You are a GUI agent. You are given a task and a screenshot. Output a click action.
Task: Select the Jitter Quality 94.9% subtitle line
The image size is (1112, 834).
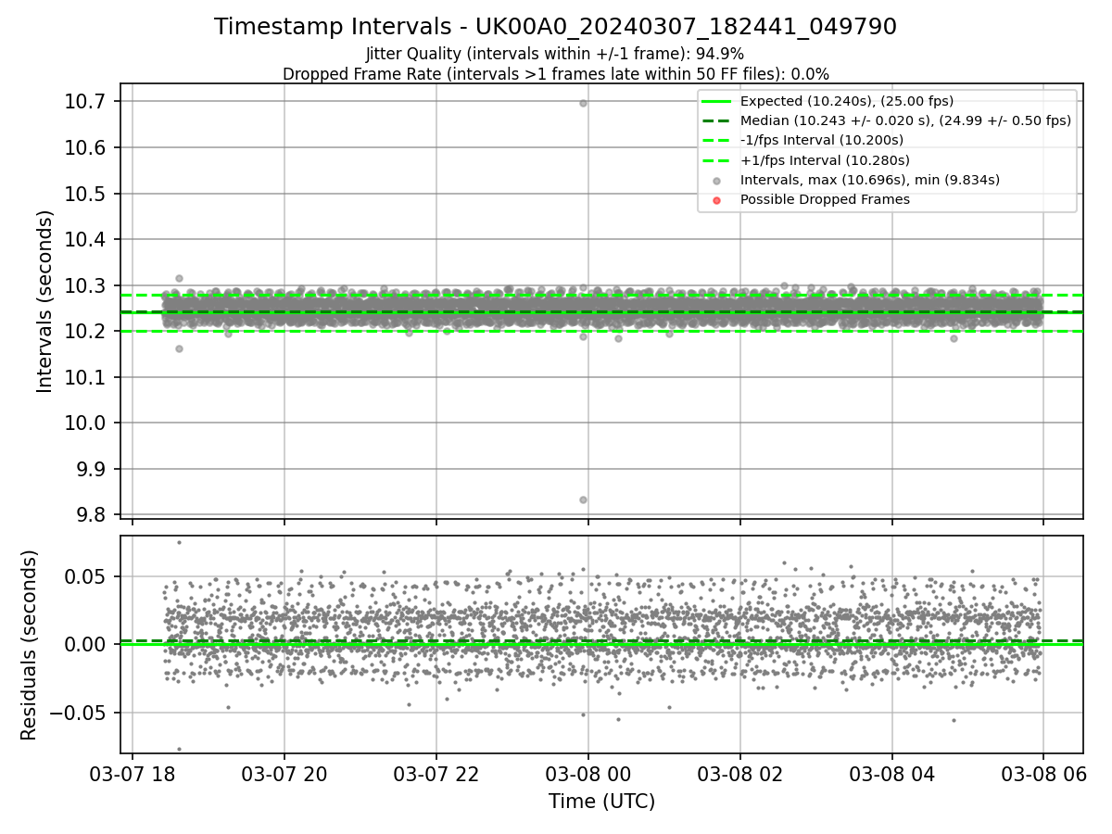[x=555, y=54]
